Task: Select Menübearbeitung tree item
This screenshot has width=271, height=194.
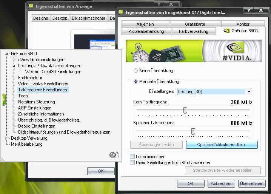Action: click(27, 144)
